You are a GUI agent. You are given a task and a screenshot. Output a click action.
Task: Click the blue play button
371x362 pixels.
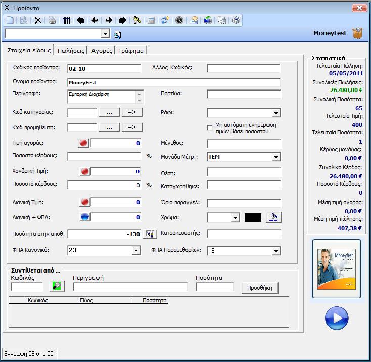(x=337, y=318)
